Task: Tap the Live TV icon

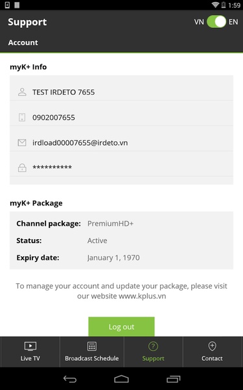Action: [30, 346]
